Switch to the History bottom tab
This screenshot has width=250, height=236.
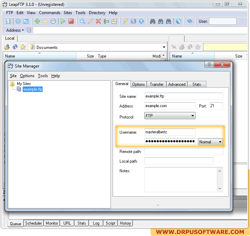pos(125,223)
